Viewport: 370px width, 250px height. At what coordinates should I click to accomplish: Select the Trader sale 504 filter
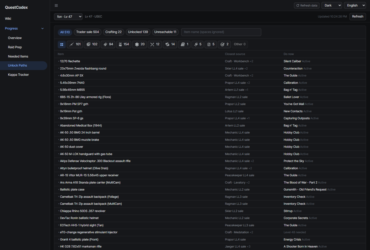[87, 32]
